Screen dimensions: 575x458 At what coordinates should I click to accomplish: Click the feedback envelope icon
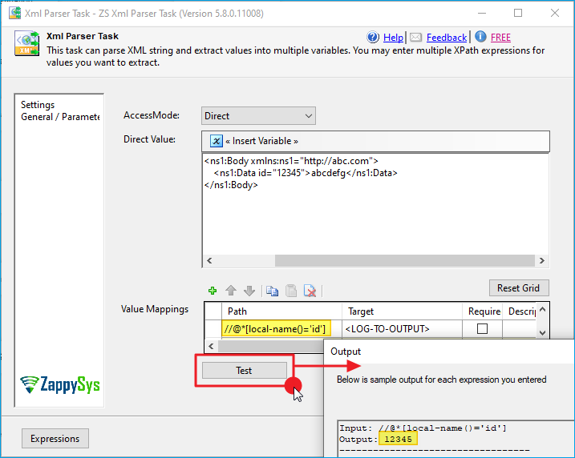point(415,38)
